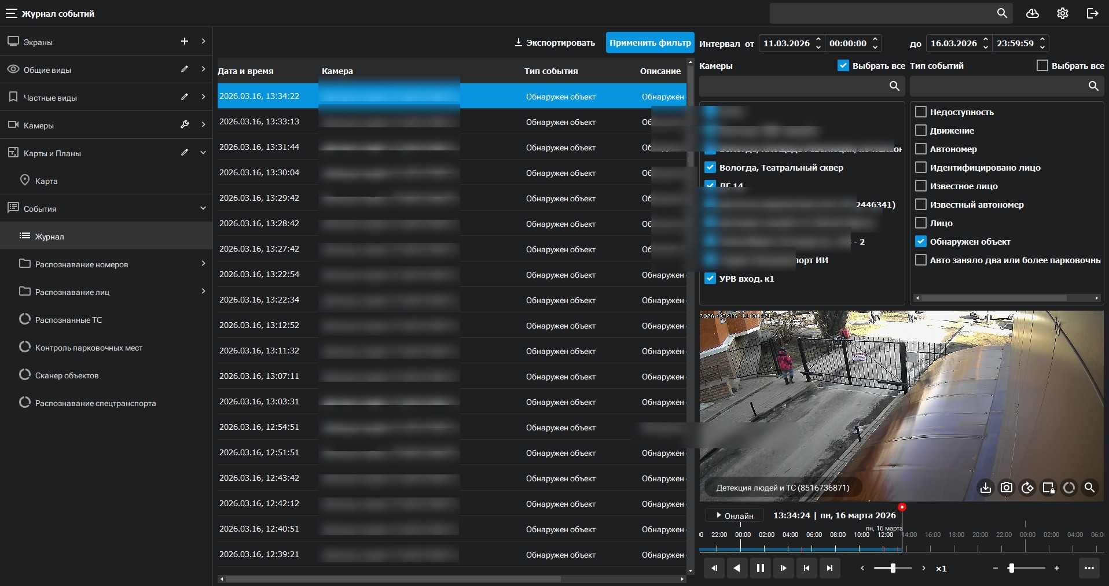
Task: Expand the Камеры sidebar section
Action: (203, 125)
